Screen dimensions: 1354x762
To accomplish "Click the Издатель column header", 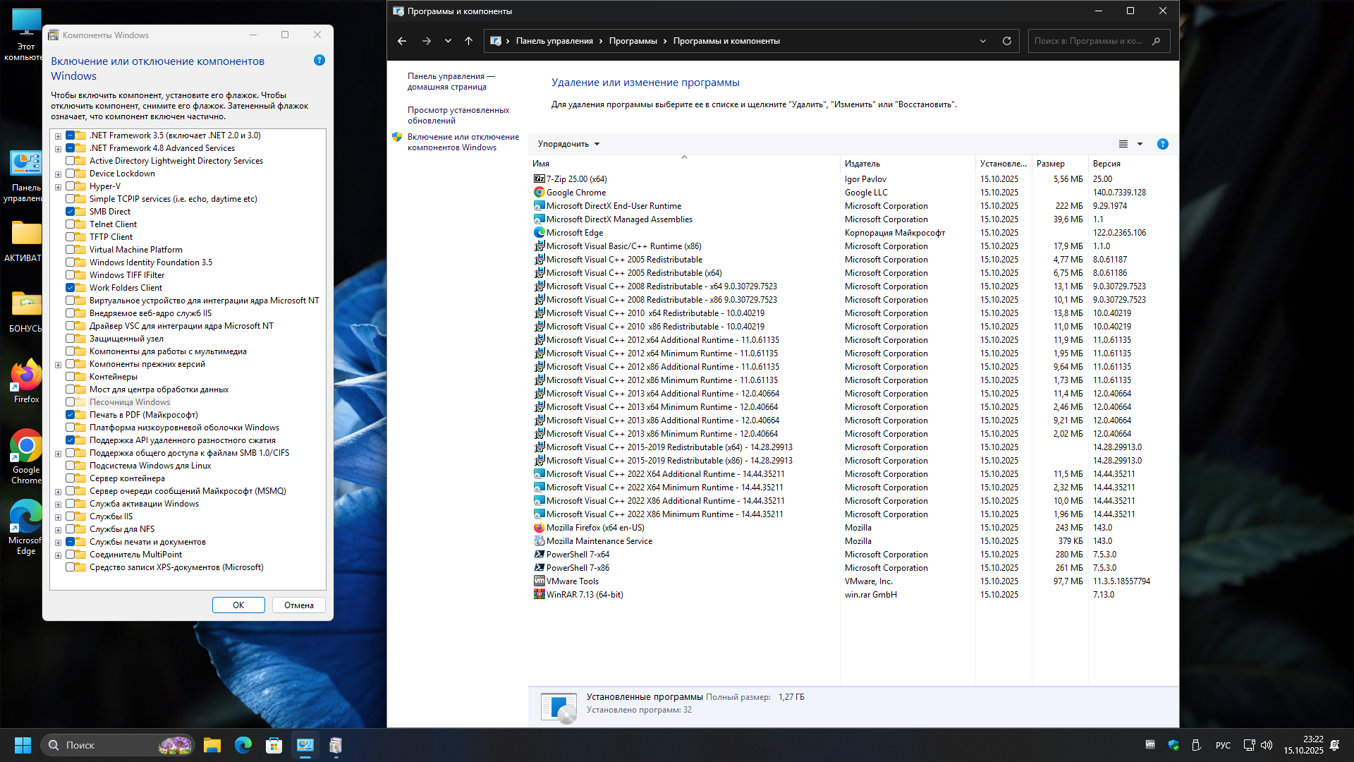I will coord(862,164).
